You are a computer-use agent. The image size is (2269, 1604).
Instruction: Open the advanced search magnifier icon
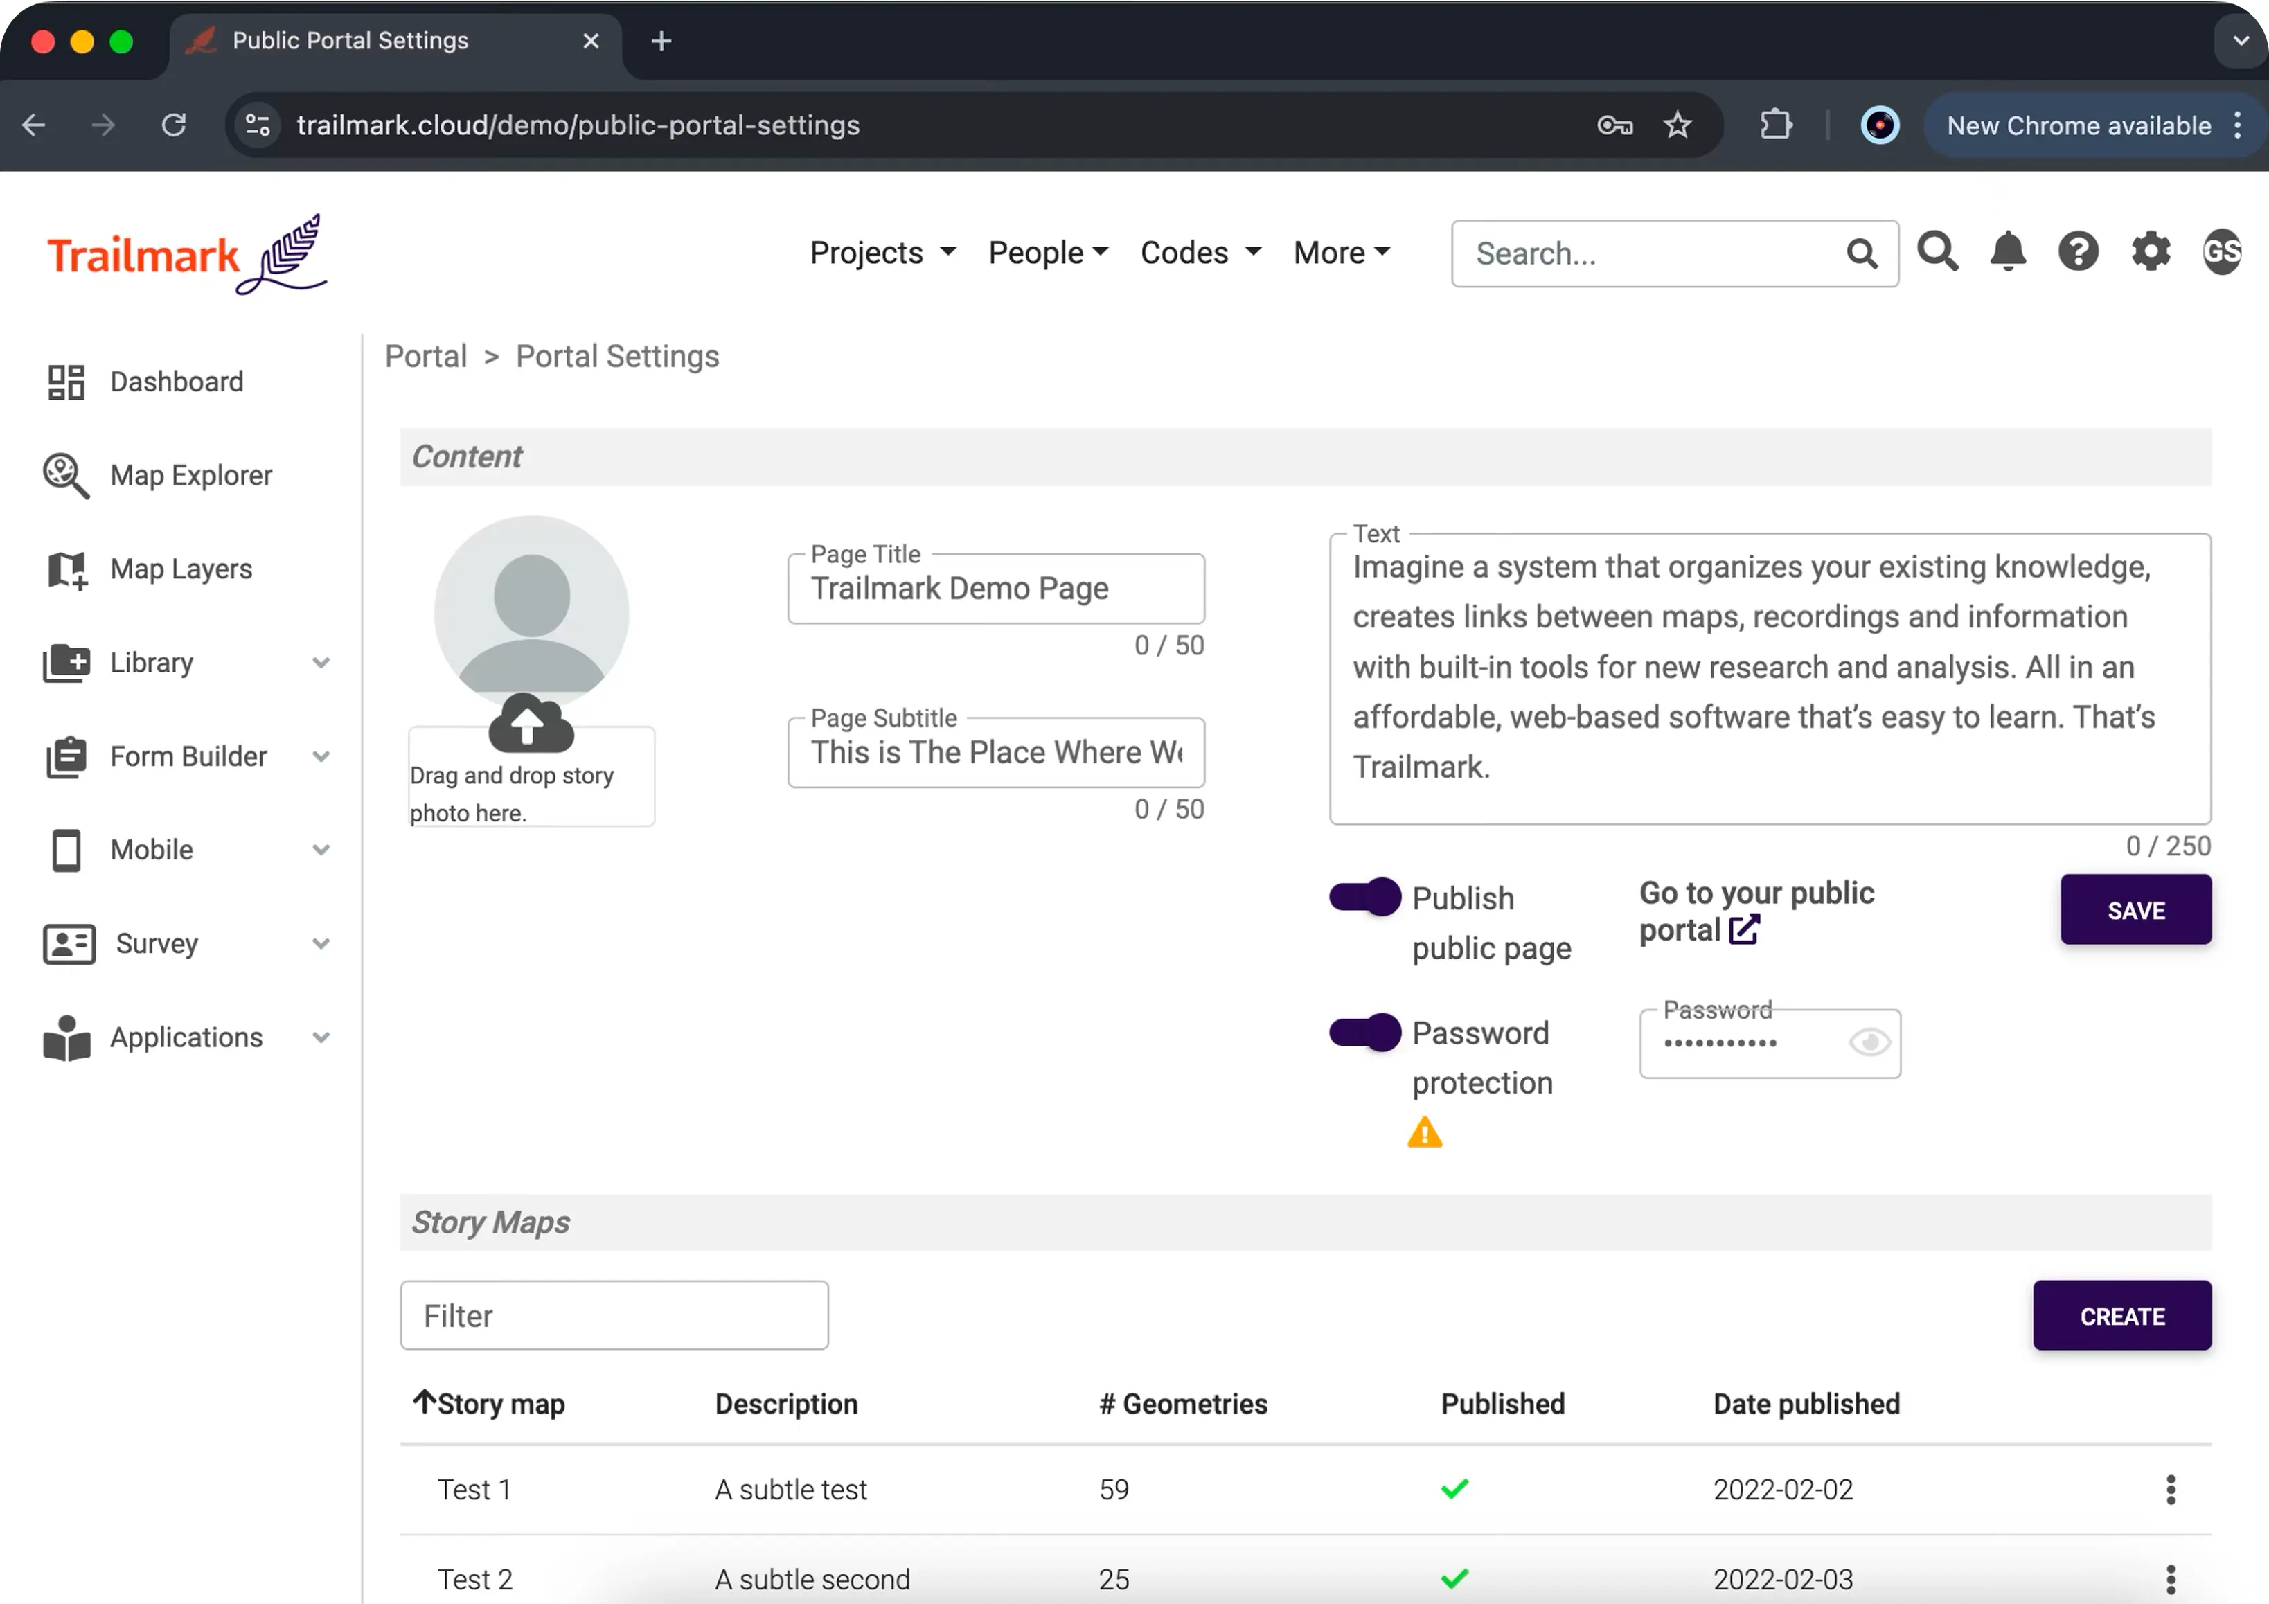point(1937,251)
